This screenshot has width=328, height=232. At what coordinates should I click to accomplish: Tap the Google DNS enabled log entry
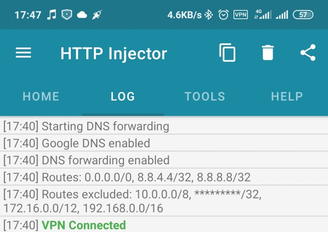[x=164, y=143]
